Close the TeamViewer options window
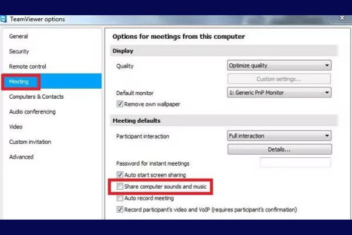 (x=342, y=18)
